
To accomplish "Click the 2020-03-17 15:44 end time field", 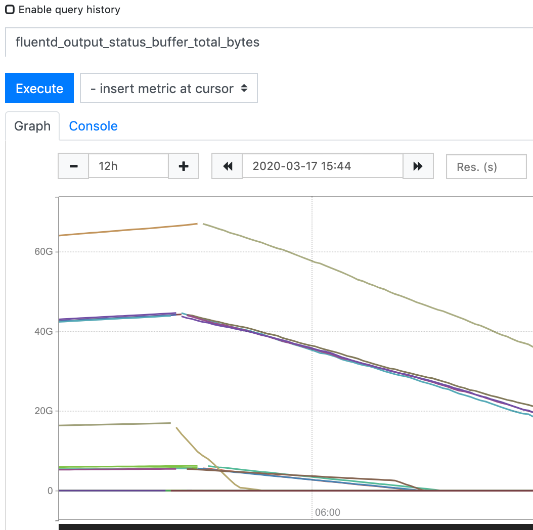I will coord(322,166).
